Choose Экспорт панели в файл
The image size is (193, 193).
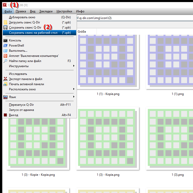(39, 79)
